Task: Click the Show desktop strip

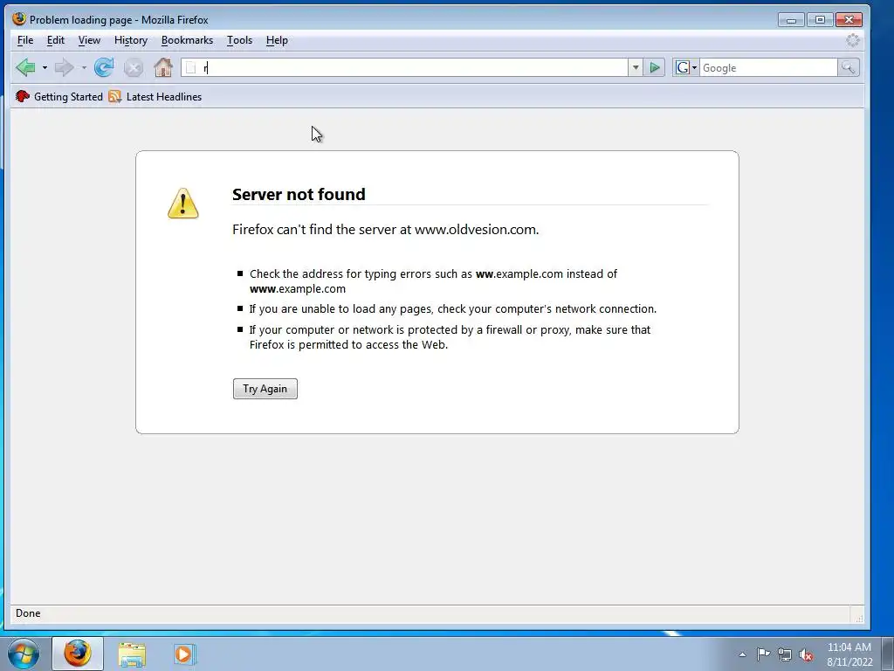Action: [x=887, y=654]
